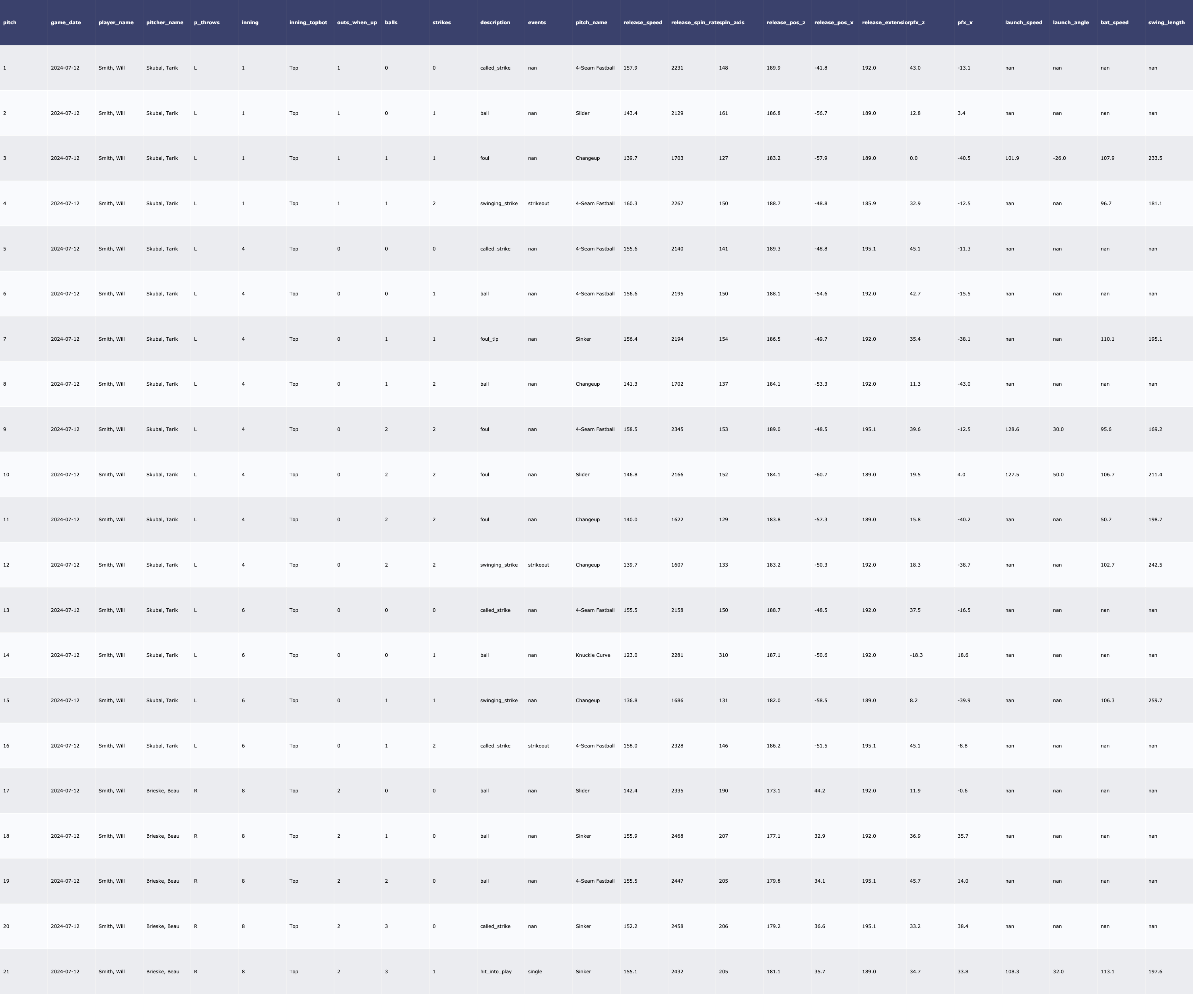
Task: Click the swing_length column header
Action: (x=1166, y=23)
